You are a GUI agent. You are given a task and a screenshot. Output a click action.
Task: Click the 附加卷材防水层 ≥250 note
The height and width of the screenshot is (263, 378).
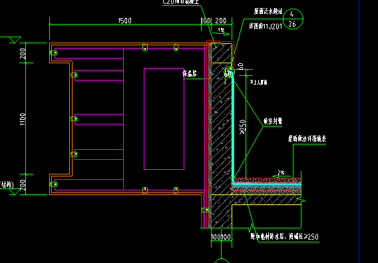pos(284,237)
